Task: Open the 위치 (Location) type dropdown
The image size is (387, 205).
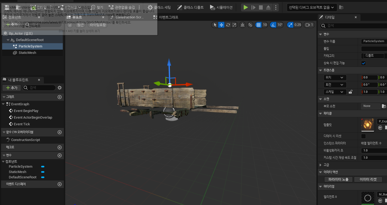Action: click(335, 78)
